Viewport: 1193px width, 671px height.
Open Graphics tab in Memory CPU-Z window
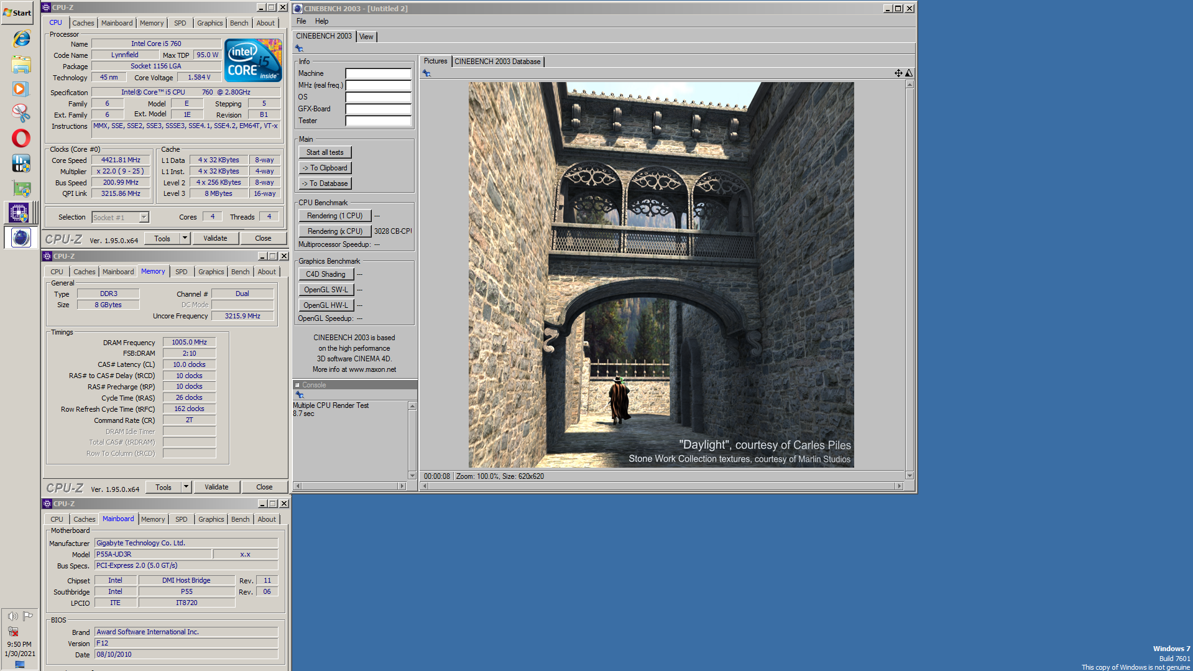coord(211,272)
